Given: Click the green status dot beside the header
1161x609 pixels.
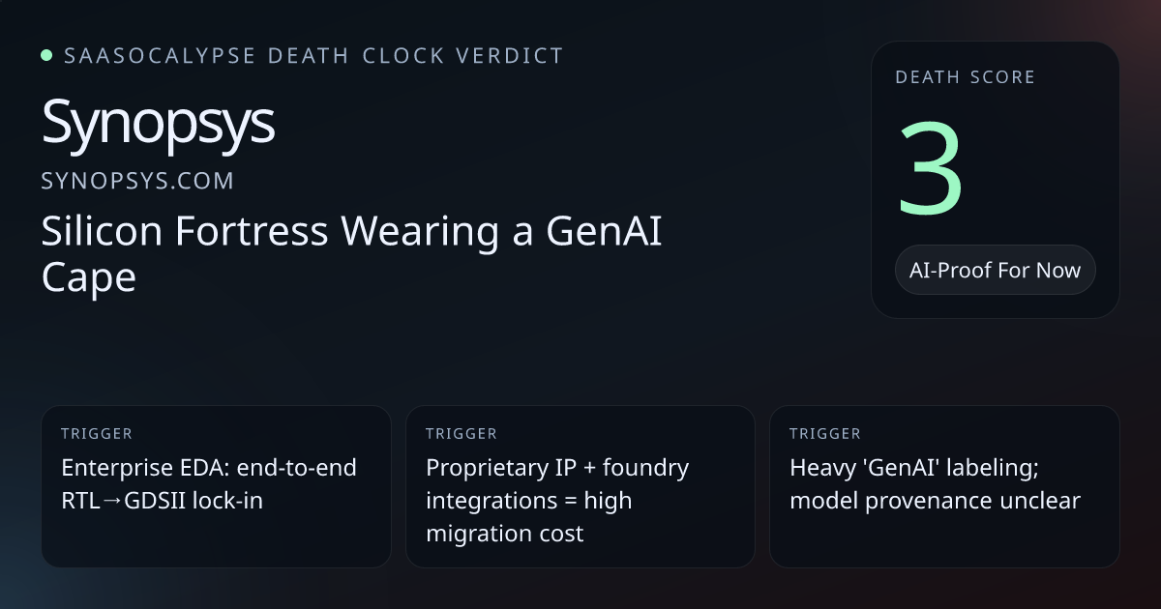Looking at the screenshot, I should click(x=46, y=56).
